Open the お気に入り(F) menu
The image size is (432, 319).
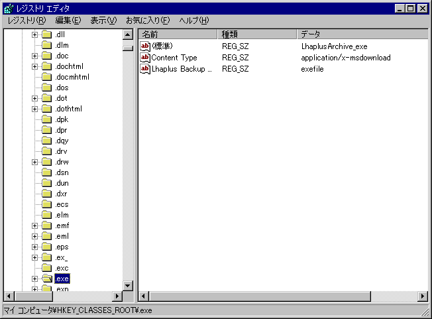pyautogui.click(x=147, y=21)
